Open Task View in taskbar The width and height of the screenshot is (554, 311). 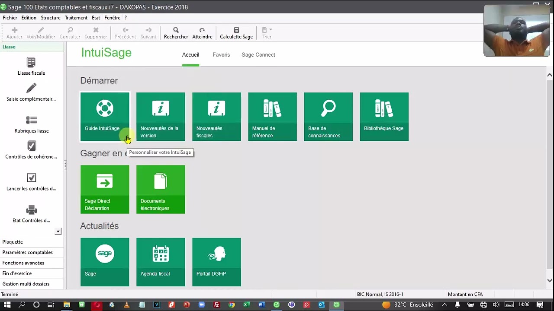coord(51,305)
